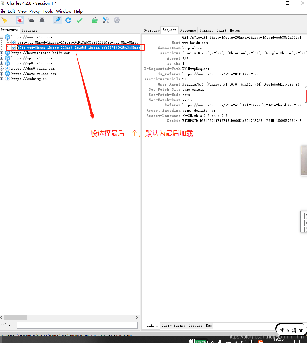Open the Tools menu
Viewport: 307px width, 343px height.
pyautogui.click(x=48, y=11)
